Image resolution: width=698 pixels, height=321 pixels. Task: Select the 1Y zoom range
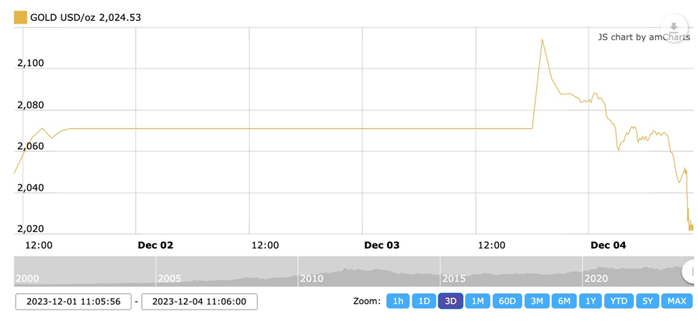(x=591, y=301)
